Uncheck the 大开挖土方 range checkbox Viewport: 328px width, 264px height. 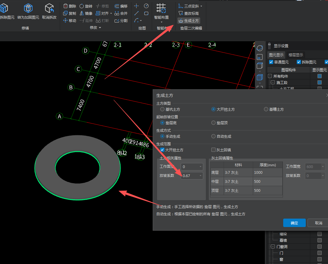point(162,150)
